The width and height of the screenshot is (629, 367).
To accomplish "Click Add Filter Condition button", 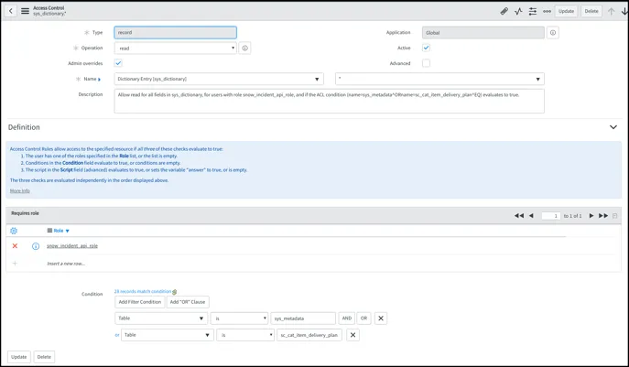I will pos(139,302).
